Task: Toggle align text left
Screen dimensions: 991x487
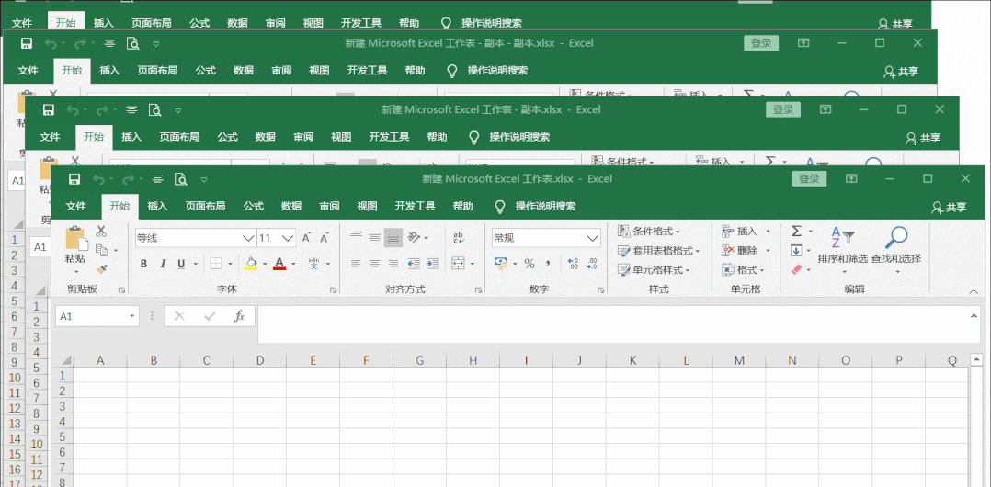Action: [356, 264]
